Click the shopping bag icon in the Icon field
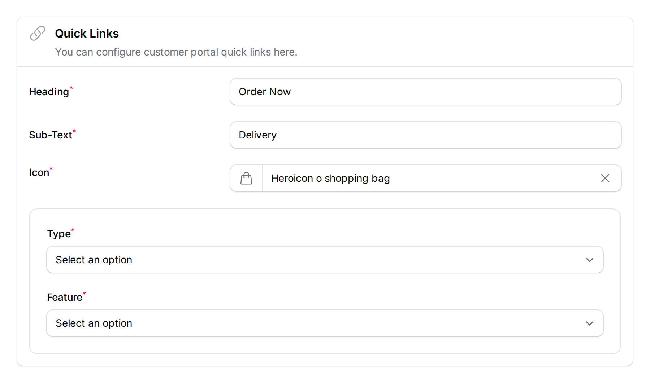650x383 pixels. point(246,178)
